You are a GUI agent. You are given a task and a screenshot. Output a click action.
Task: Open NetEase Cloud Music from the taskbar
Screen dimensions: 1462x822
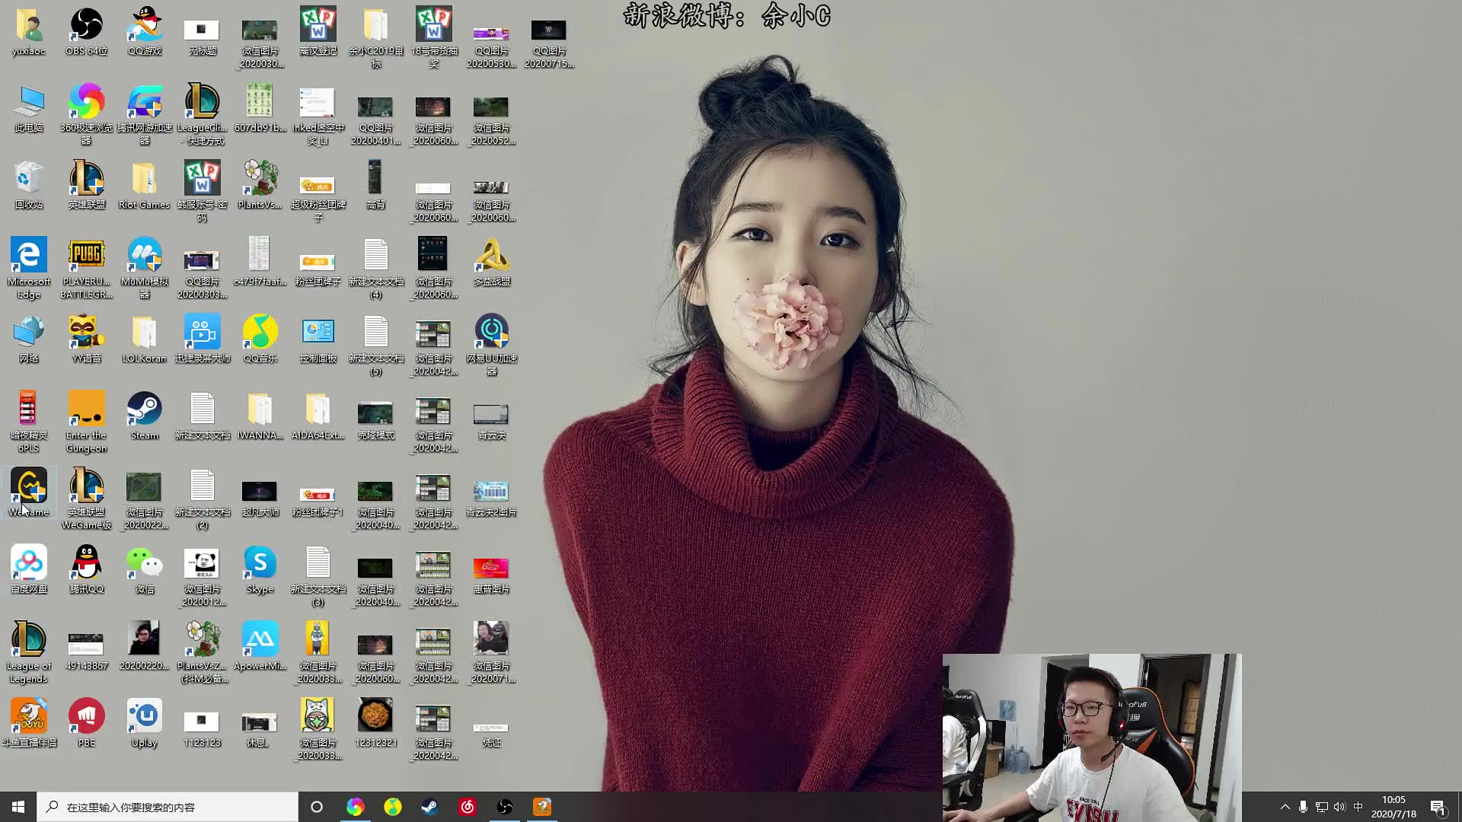pyautogui.click(x=468, y=807)
